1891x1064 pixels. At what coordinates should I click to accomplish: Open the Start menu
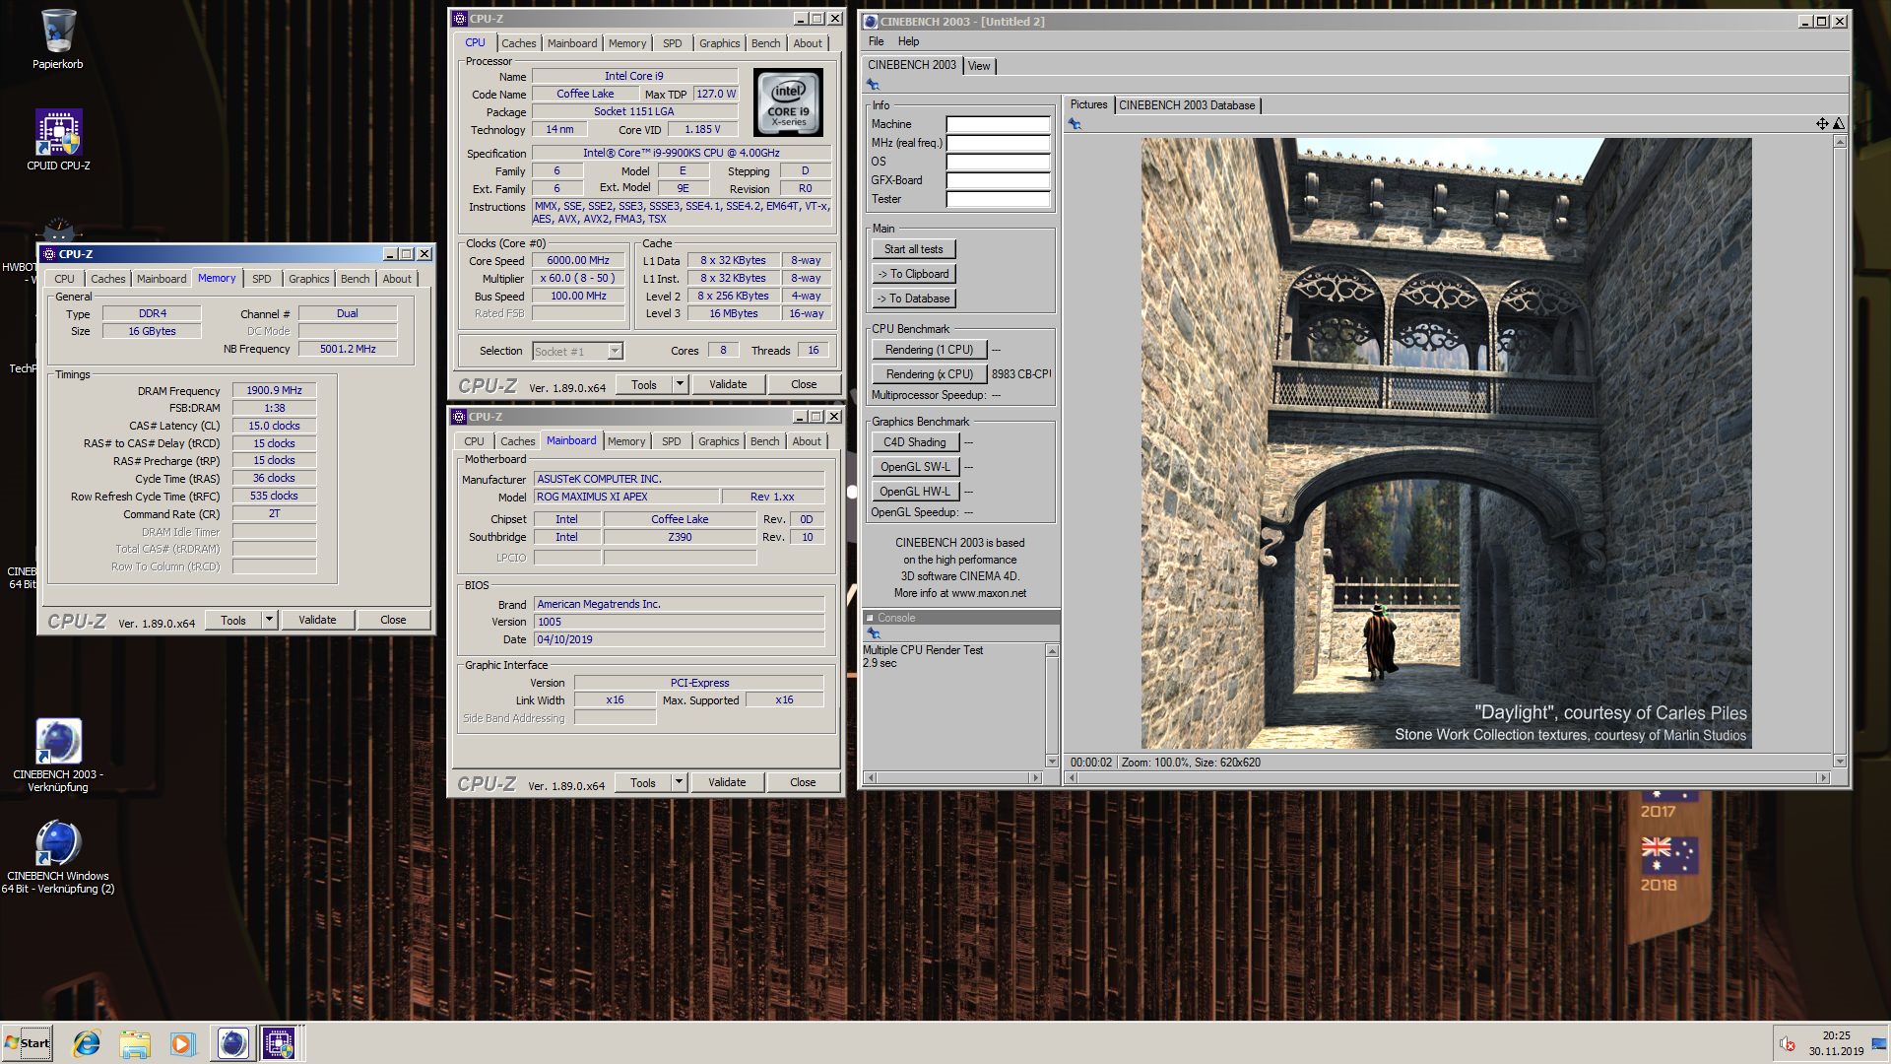click(x=27, y=1043)
